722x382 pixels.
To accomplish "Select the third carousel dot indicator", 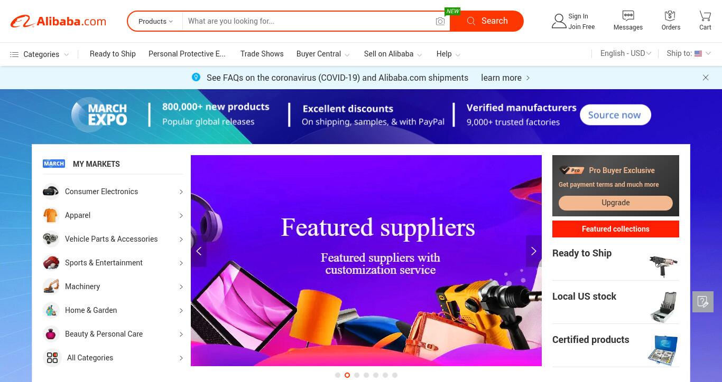I will pyautogui.click(x=357, y=375).
